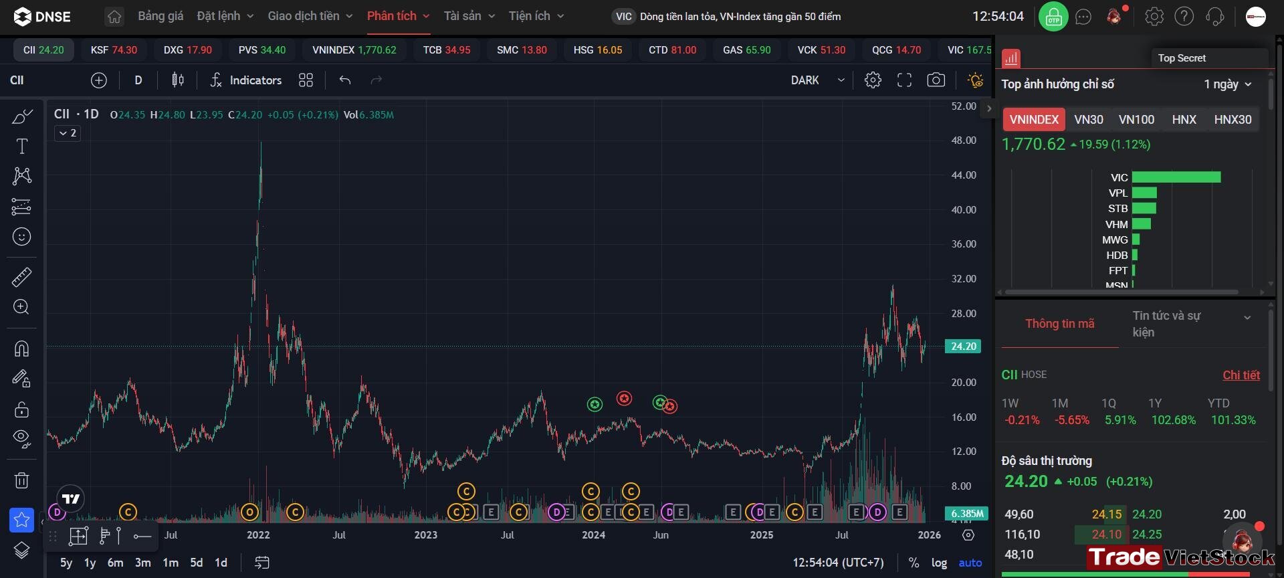Select the Text drawing tool

21,147
